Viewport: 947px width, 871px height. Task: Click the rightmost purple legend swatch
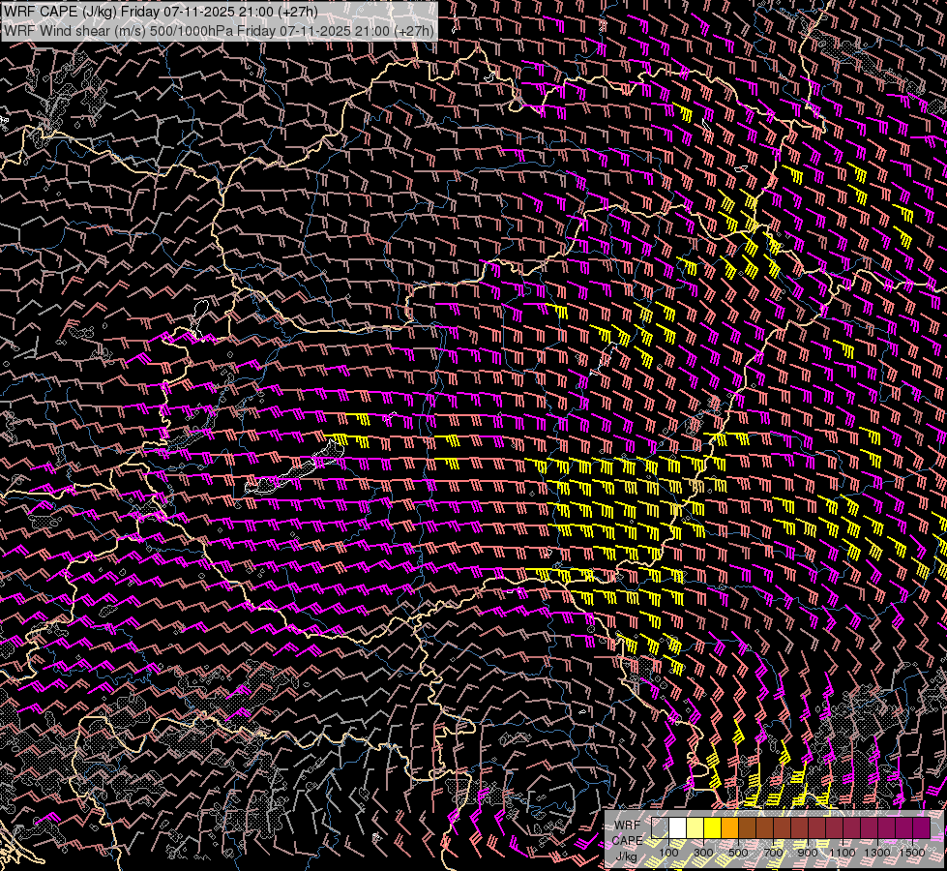pyautogui.click(x=922, y=828)
